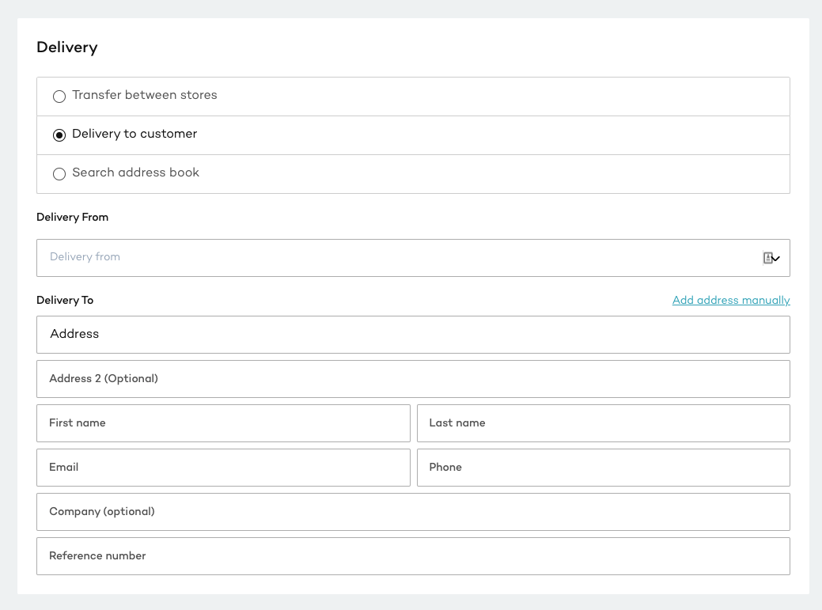The width and height of the screenshot is (822, 610).
Task: Focus the Email input field
Action: tap(223, 468)
